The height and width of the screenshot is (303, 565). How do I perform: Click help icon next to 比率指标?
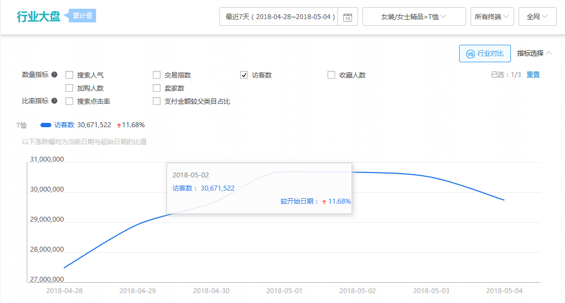[x=55, y=101]
